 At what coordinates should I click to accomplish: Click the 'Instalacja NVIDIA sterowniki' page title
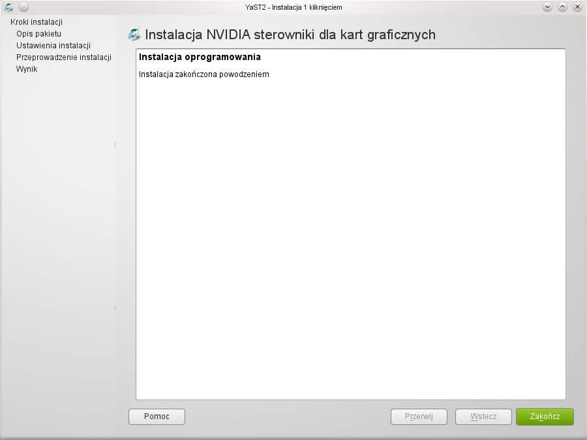pyautogui.click(x=290, y=35)
